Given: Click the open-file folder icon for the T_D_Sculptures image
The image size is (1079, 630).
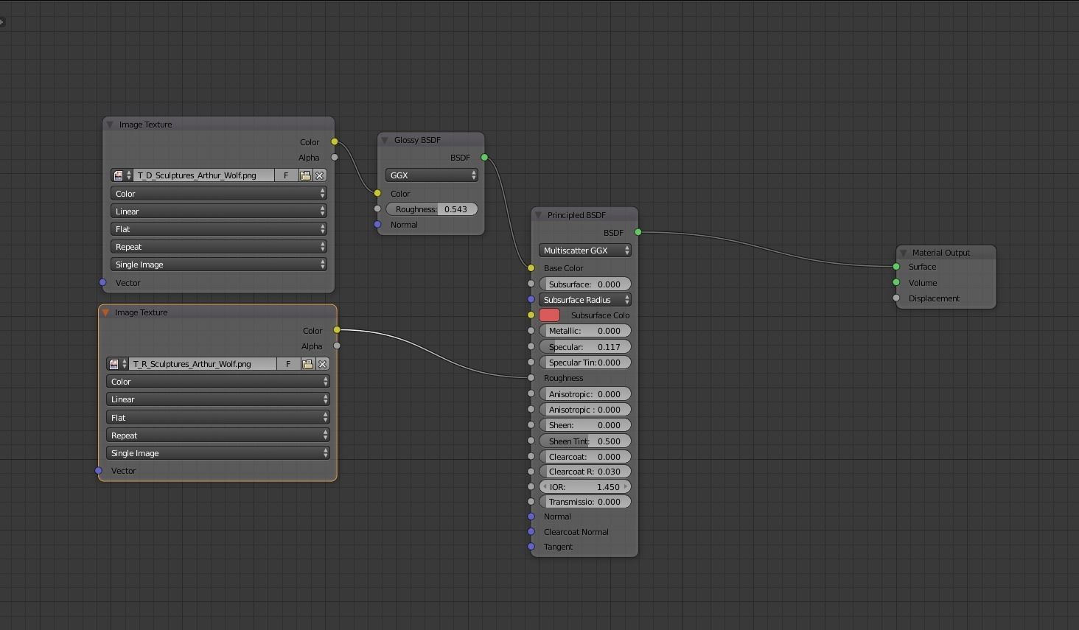Looking at the screenshot, I should tap(305, 175).
